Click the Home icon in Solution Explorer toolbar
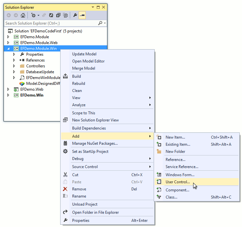Viewport: 242px width, 227px height. click(23, 15)
